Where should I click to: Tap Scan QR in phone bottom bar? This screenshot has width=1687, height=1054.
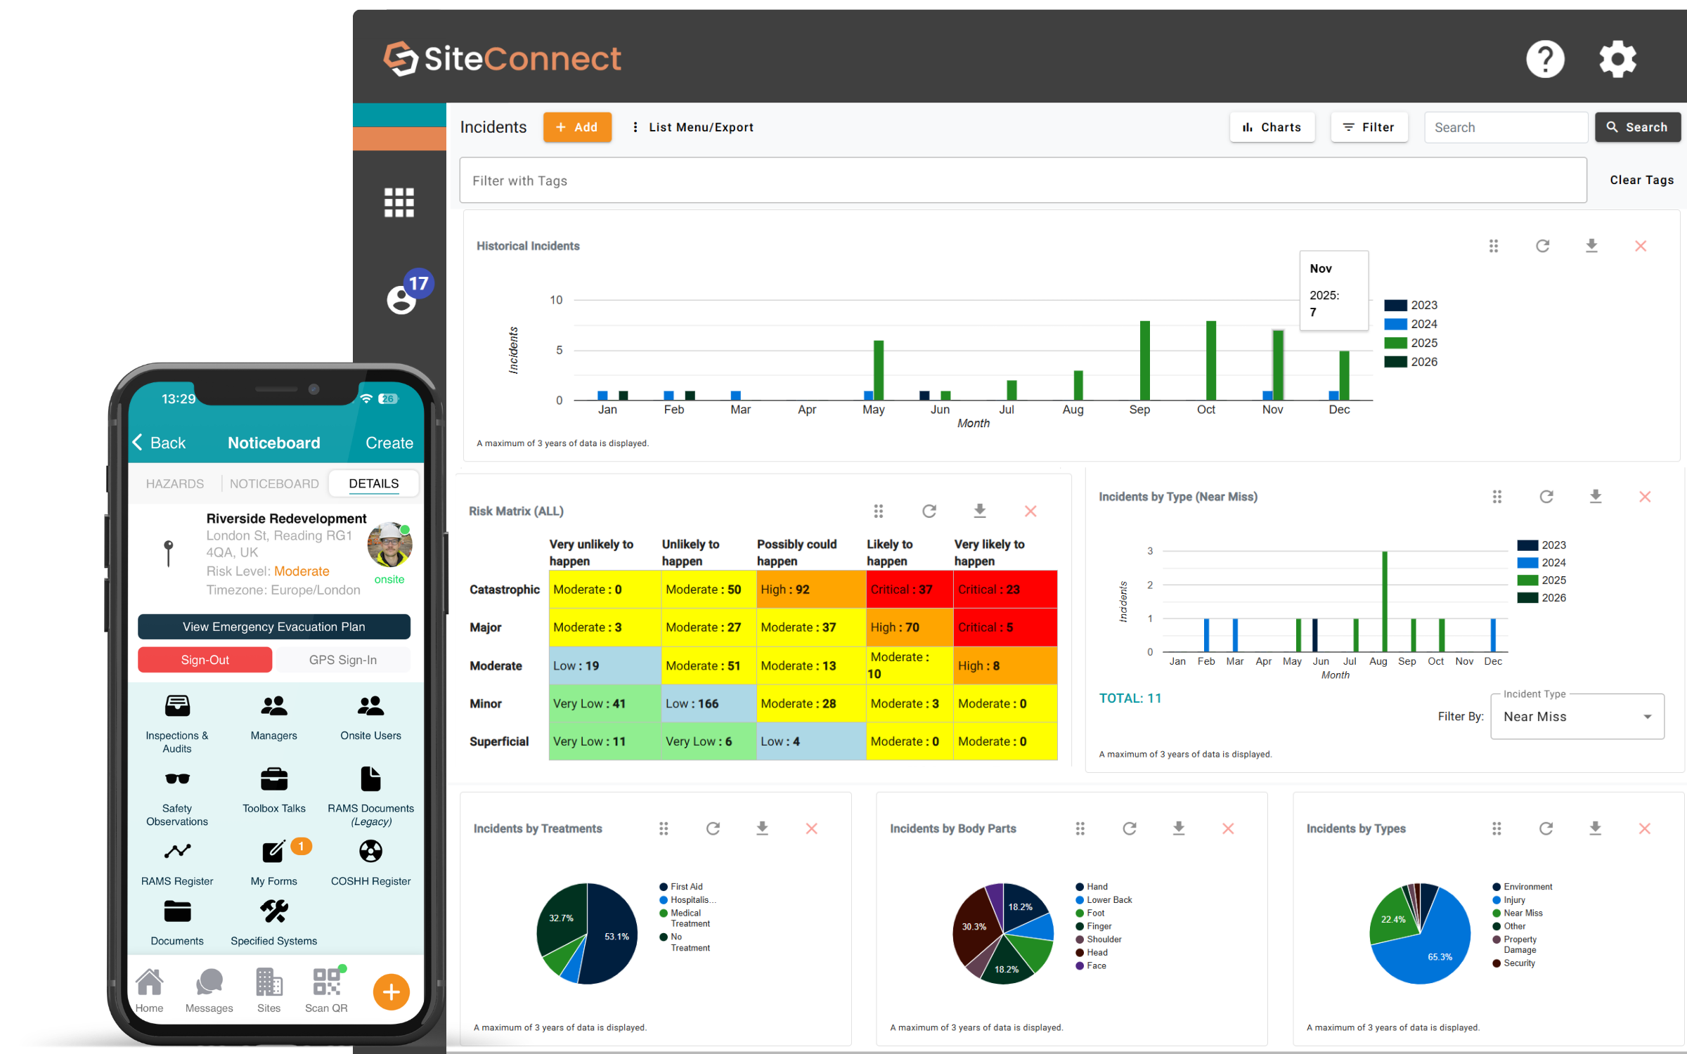click(x=326, y=990)
